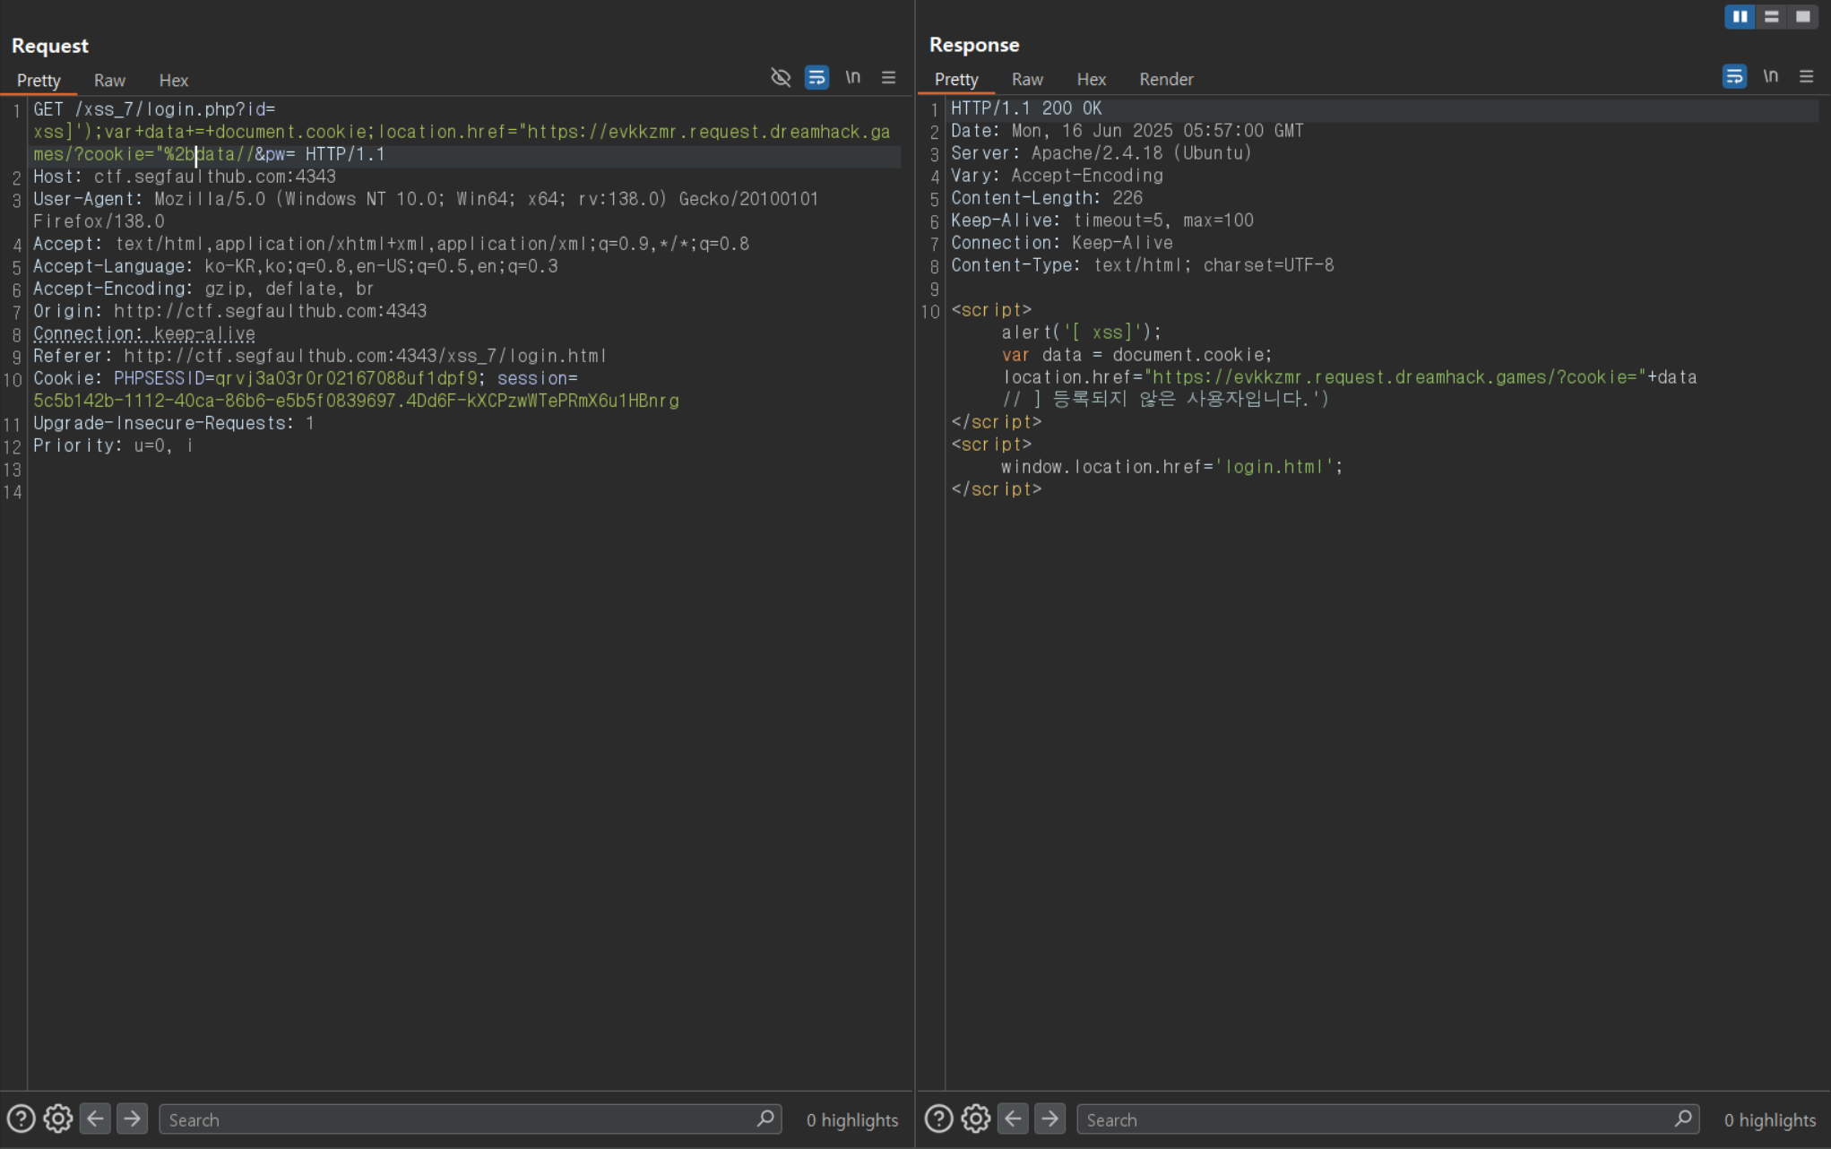Click the 'Request' panel title
Viewport: 1831px width, 1149px height.
50,46
